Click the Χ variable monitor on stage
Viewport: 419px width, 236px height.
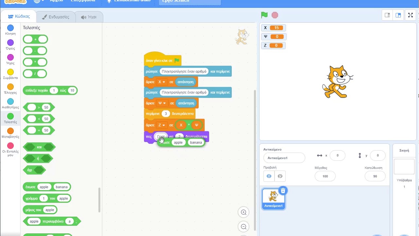[273, 28]
